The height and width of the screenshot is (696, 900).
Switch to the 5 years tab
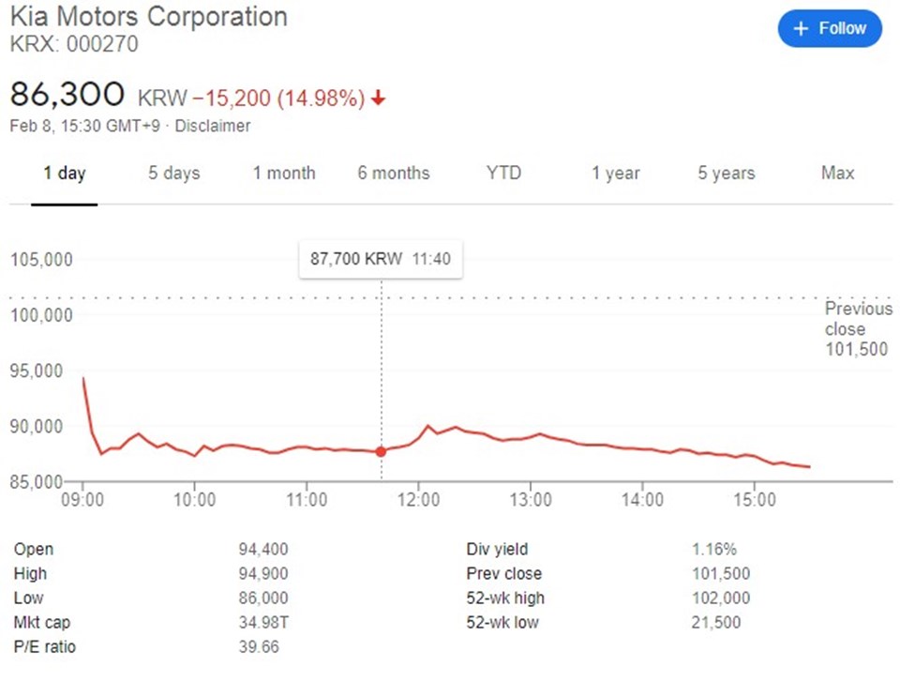(x=726, y=173)
